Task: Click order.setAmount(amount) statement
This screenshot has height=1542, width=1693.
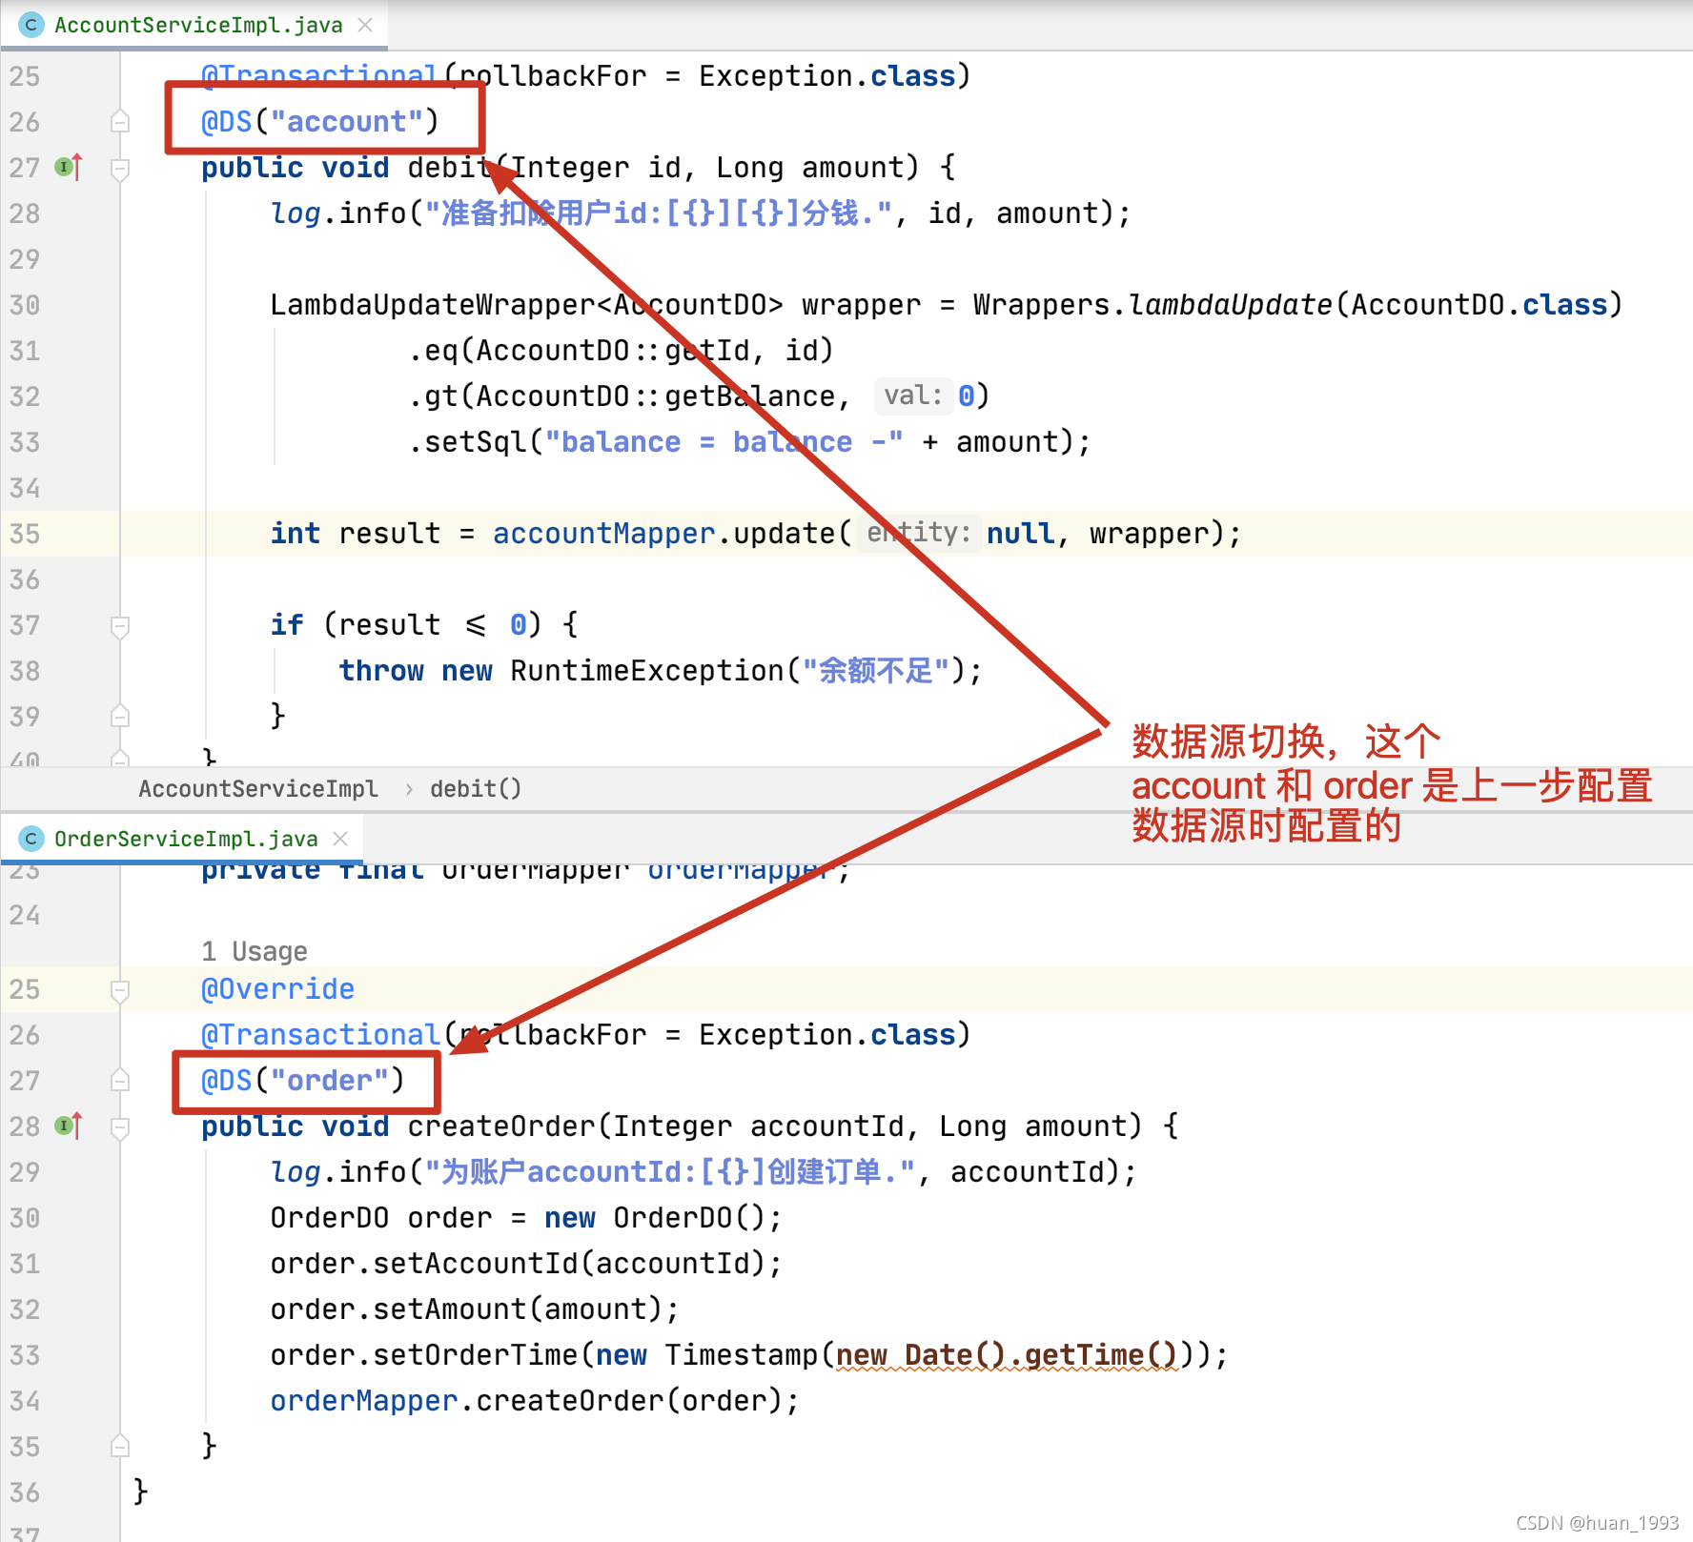Action: tap(474, 1309)
